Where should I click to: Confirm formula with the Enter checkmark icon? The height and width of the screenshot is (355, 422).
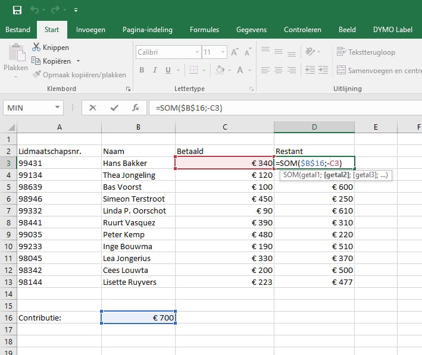tap(114, 108)
